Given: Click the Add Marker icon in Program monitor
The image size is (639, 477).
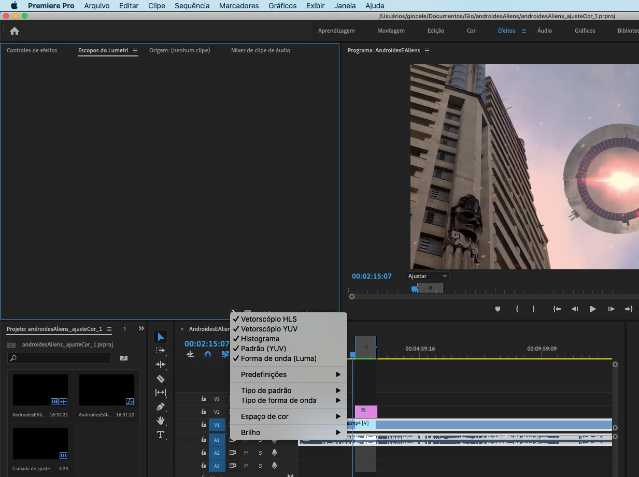Looking at the screenshot, I should (x=498, y=309).
